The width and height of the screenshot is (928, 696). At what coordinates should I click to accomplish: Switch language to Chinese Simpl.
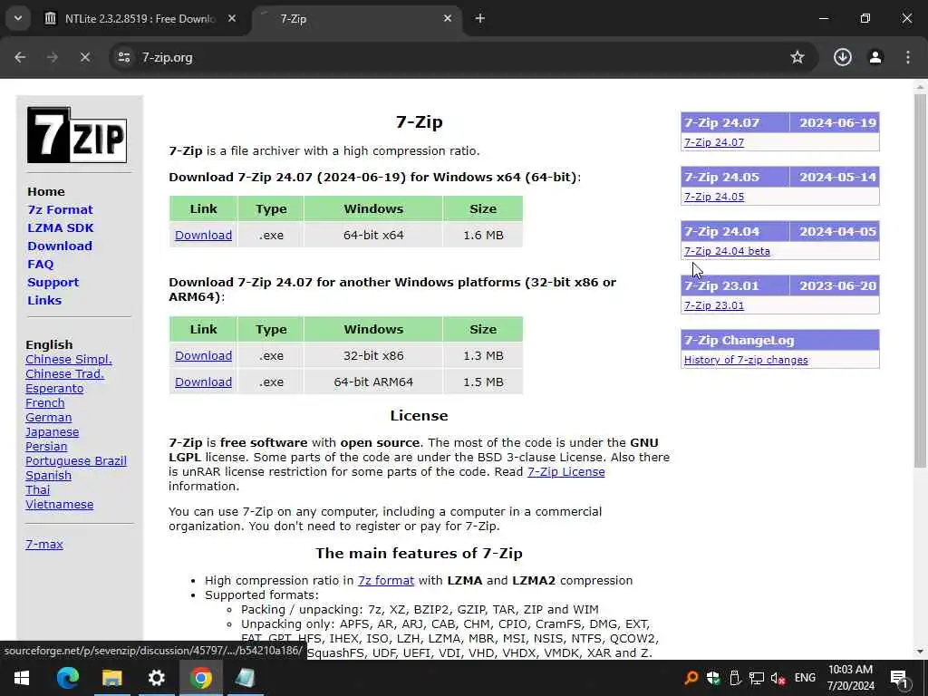(69, 359)
